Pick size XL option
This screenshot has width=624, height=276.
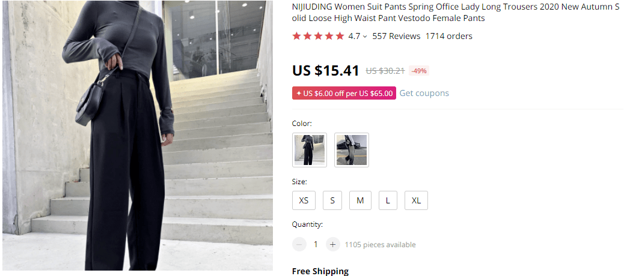coord(416,200)
